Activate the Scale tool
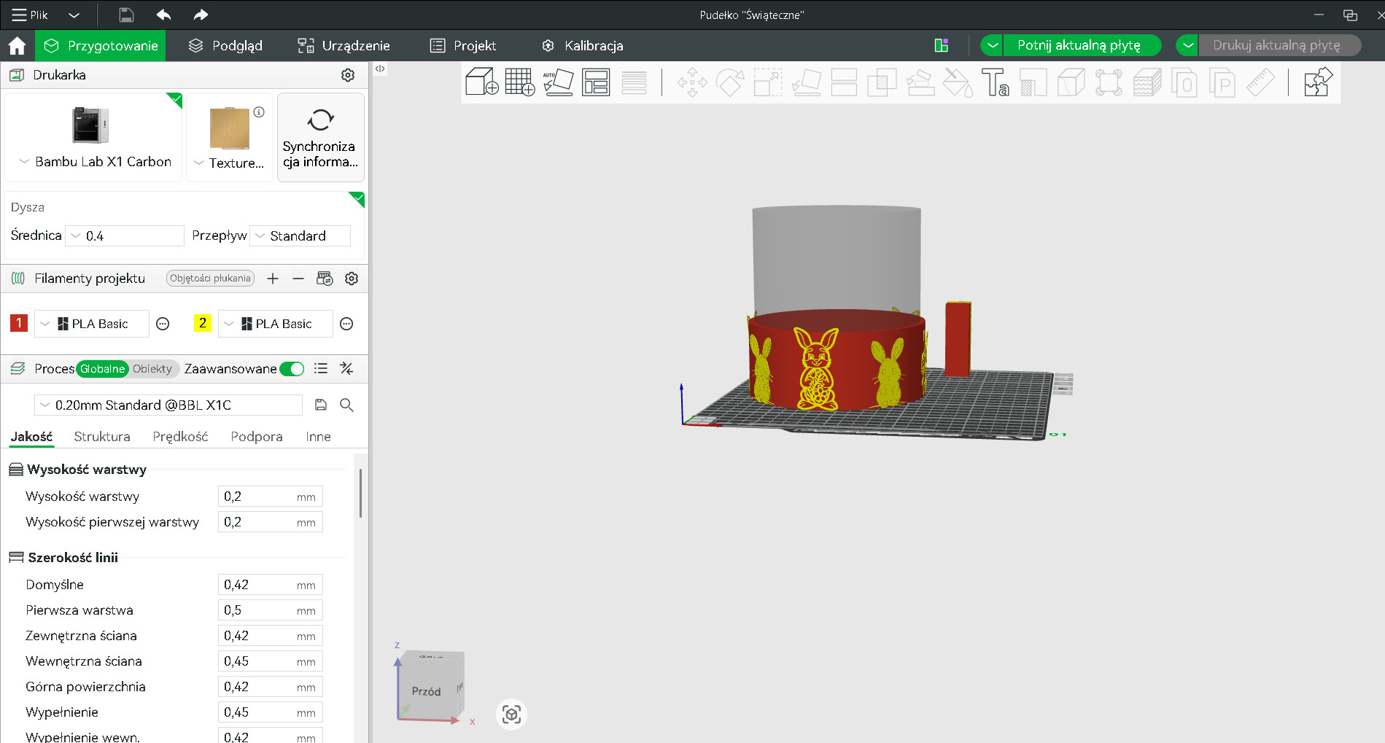 (768, 82)
